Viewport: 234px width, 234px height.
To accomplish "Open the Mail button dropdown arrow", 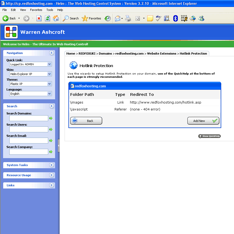I will tap(122, 19).
